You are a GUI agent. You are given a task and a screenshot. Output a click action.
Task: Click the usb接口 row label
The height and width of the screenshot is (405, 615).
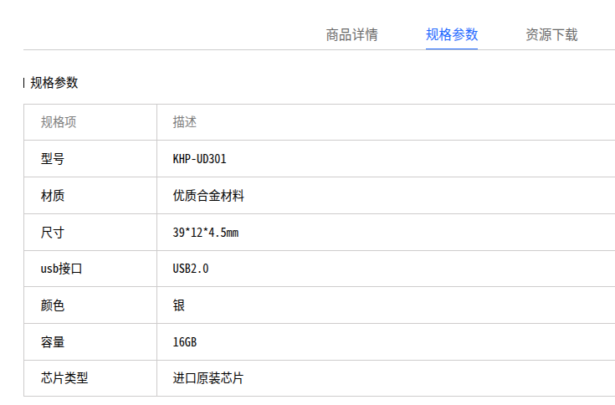coord(62,269)
